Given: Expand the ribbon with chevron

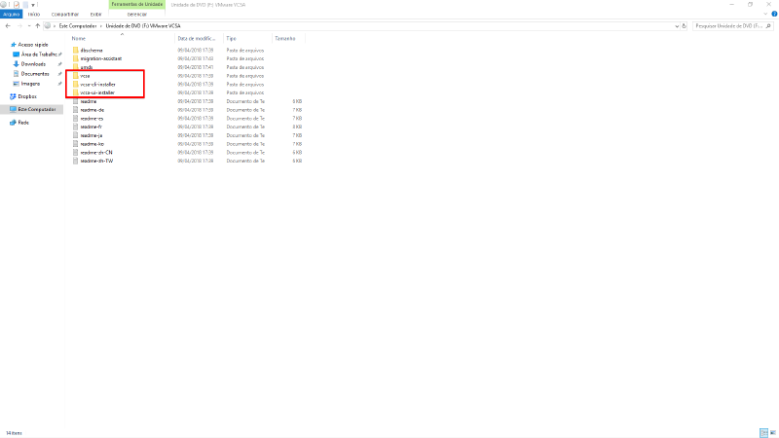Looking at the screenshot, I should tap(764, 16).
